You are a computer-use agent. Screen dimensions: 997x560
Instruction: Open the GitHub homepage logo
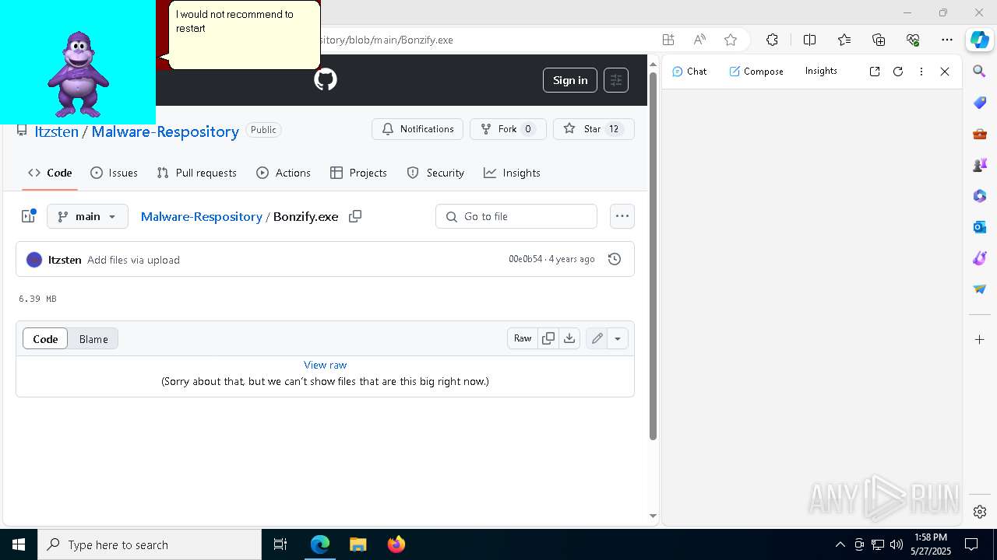click(x=326, y=79)
